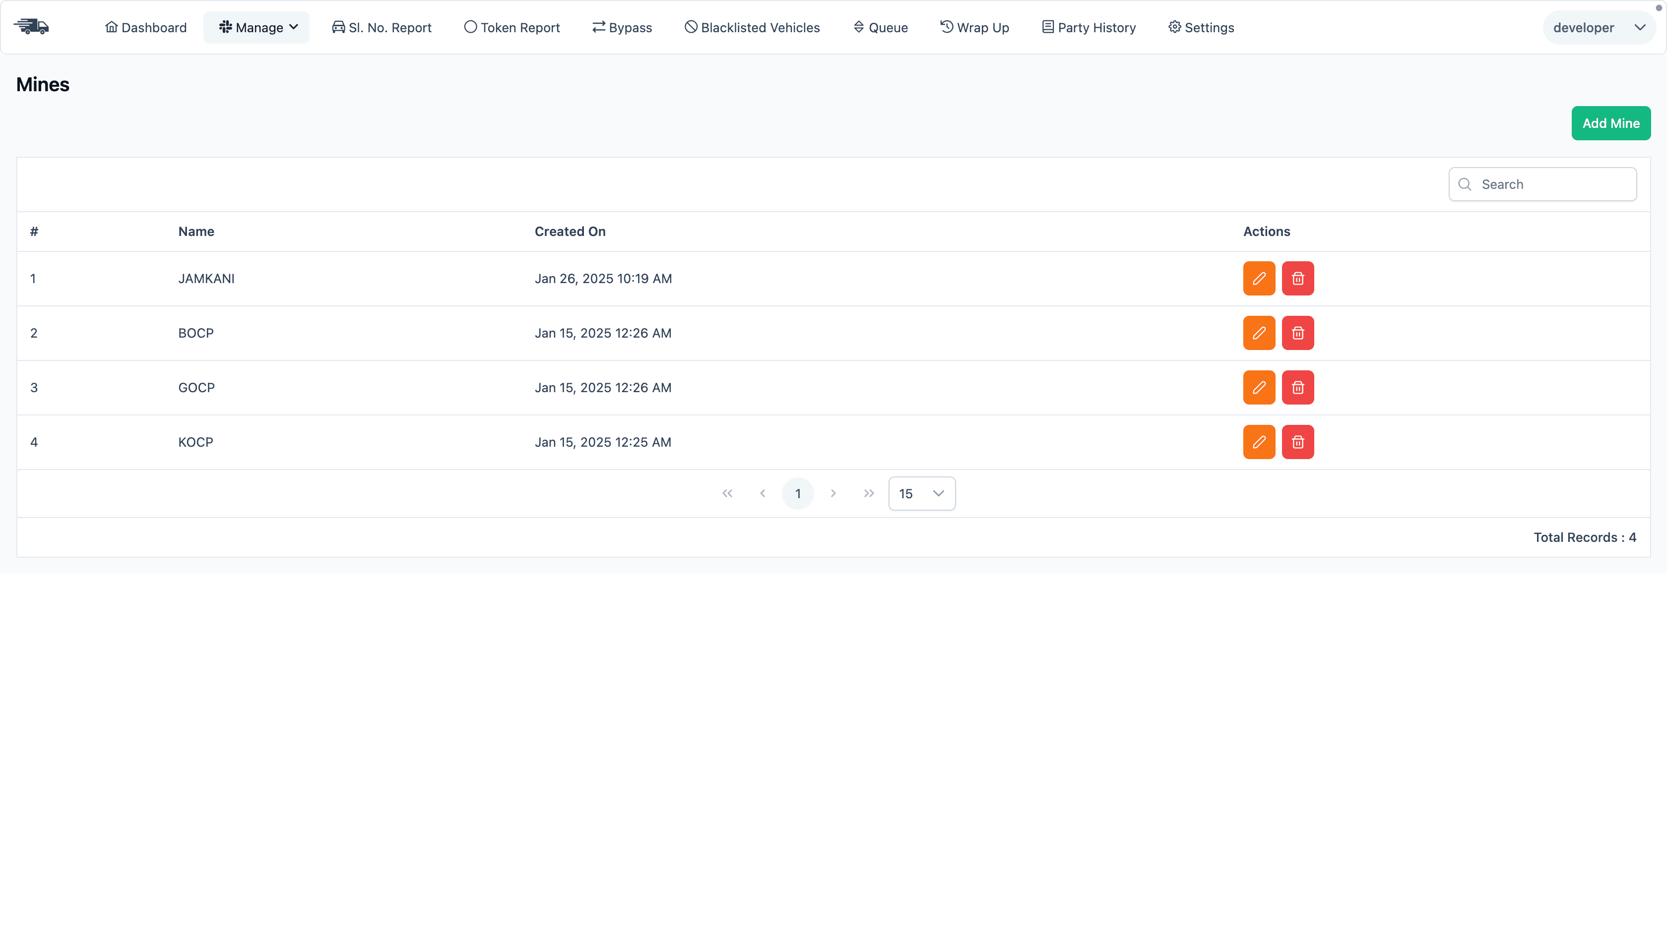
Task: Go to Party History page
Action: pos(1089,28)
